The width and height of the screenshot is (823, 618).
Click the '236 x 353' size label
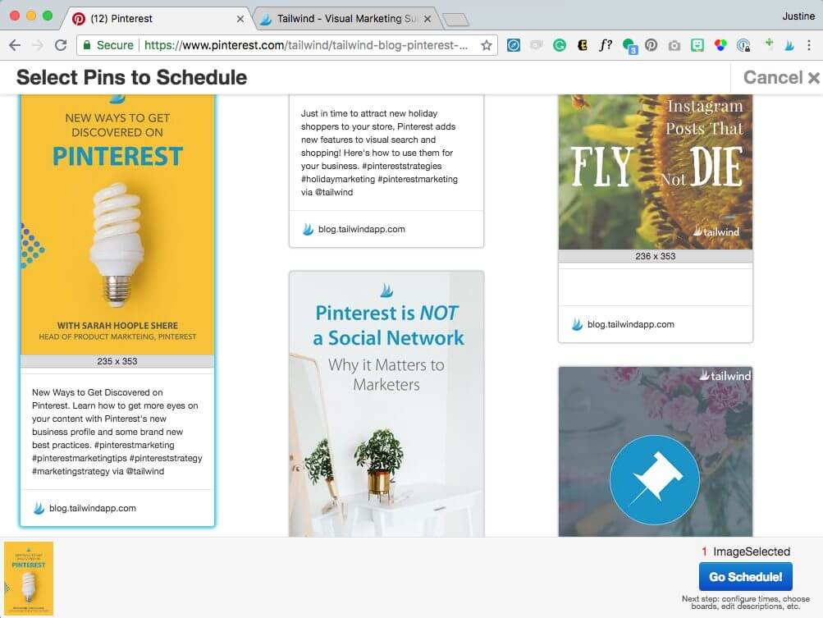point(655,256)
